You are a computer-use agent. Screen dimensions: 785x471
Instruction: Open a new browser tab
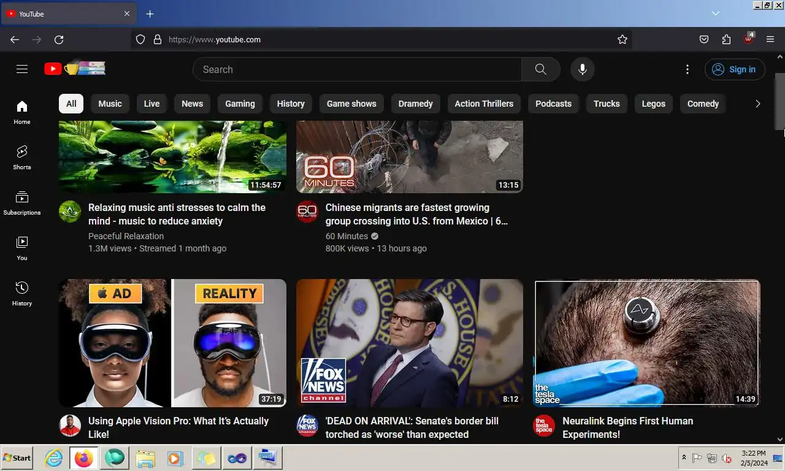coord(150,13)
